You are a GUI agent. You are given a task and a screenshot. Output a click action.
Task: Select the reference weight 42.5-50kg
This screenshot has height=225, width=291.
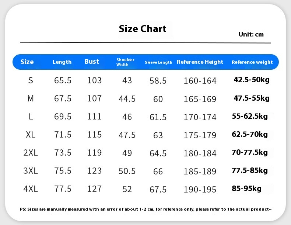[x=252, y=80]
